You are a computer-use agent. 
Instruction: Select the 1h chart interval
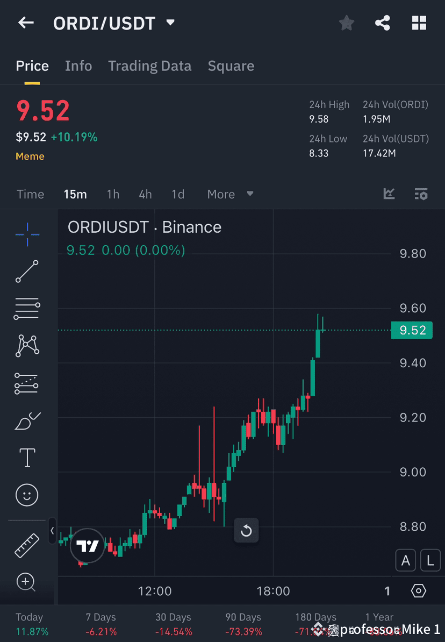coord(113,194)
